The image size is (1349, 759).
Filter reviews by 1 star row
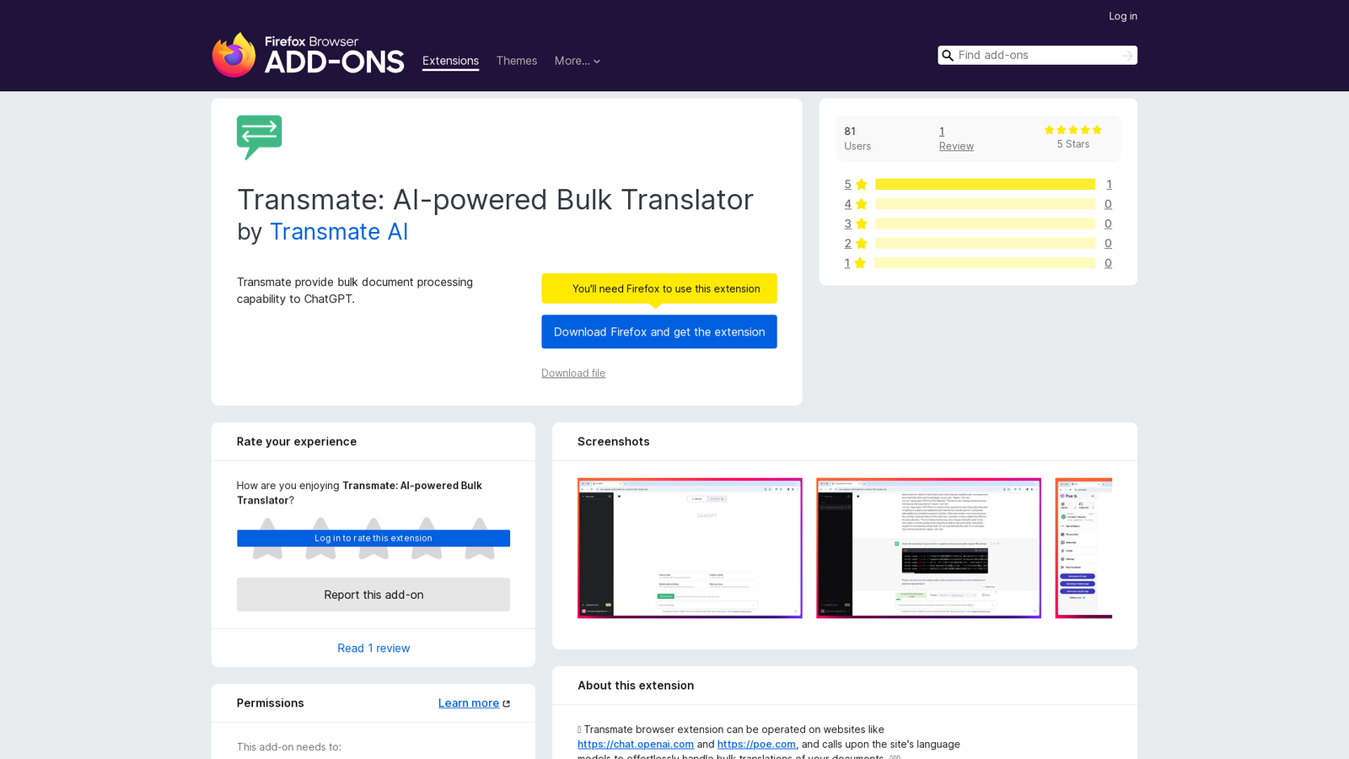978,263
